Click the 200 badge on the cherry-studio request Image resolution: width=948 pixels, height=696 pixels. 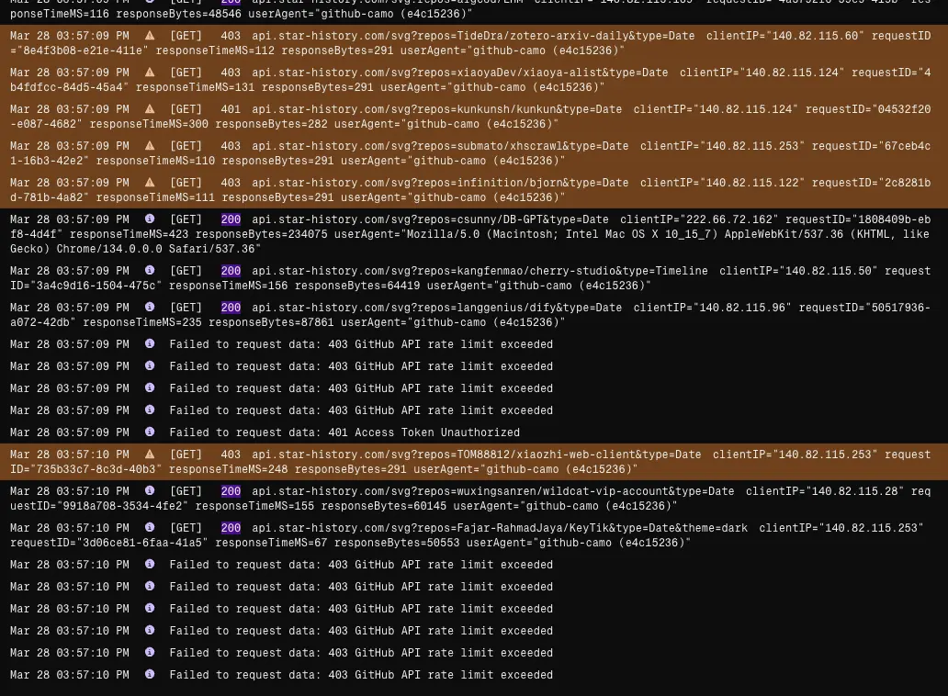(x=231, y=271)
